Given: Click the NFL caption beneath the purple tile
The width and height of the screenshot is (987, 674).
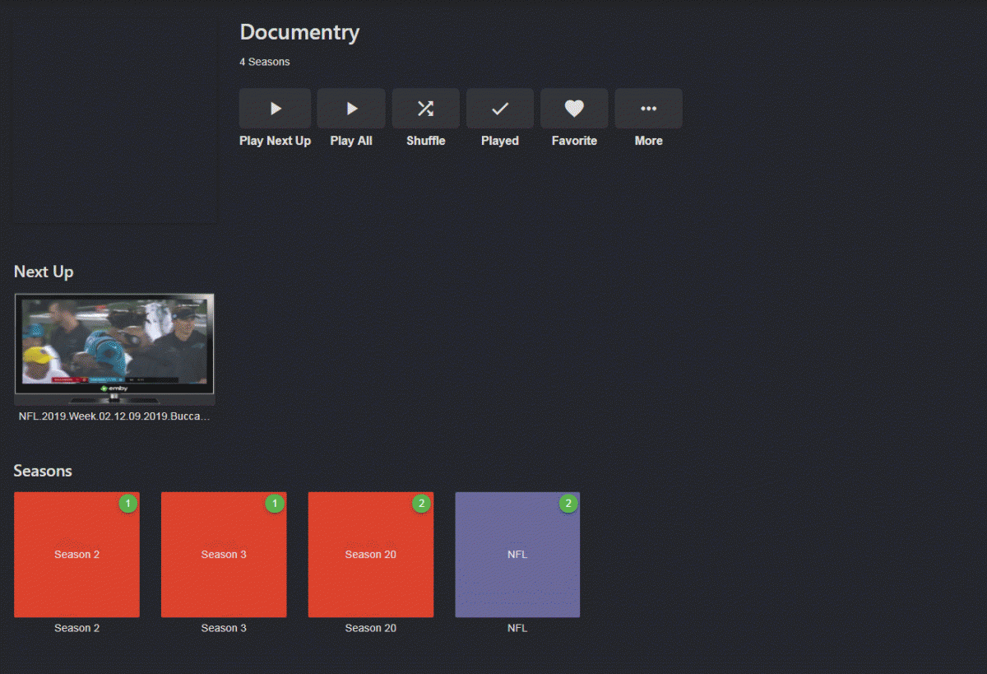Looking at the screenshot, I should 517,628.
